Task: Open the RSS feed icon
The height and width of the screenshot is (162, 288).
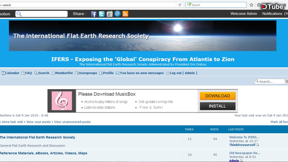Action: point(125,14)
